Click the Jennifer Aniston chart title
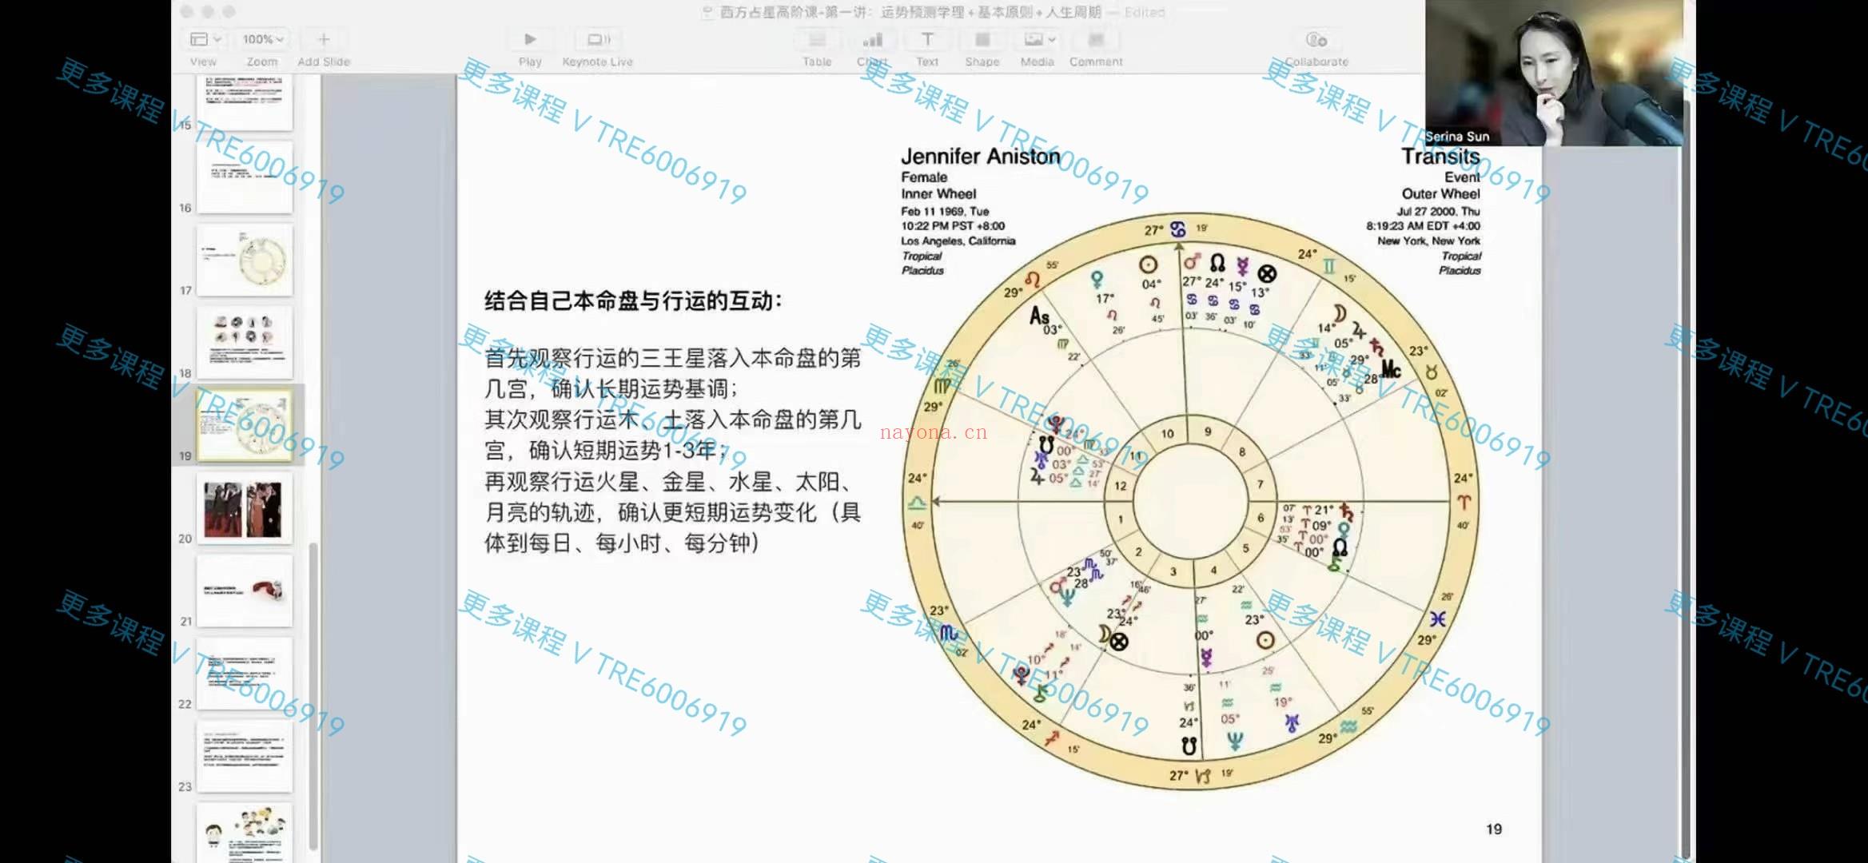This screenshot has height=863, width=1868. point(981,157)
